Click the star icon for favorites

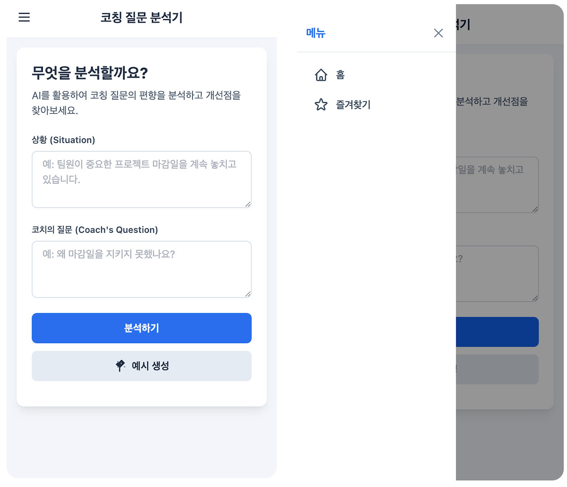pyautogui.click(x=321, y=105)
